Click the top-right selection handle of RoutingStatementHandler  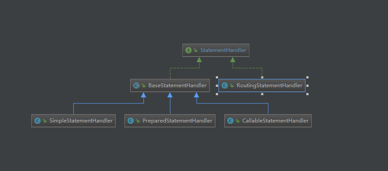[307, 77]
